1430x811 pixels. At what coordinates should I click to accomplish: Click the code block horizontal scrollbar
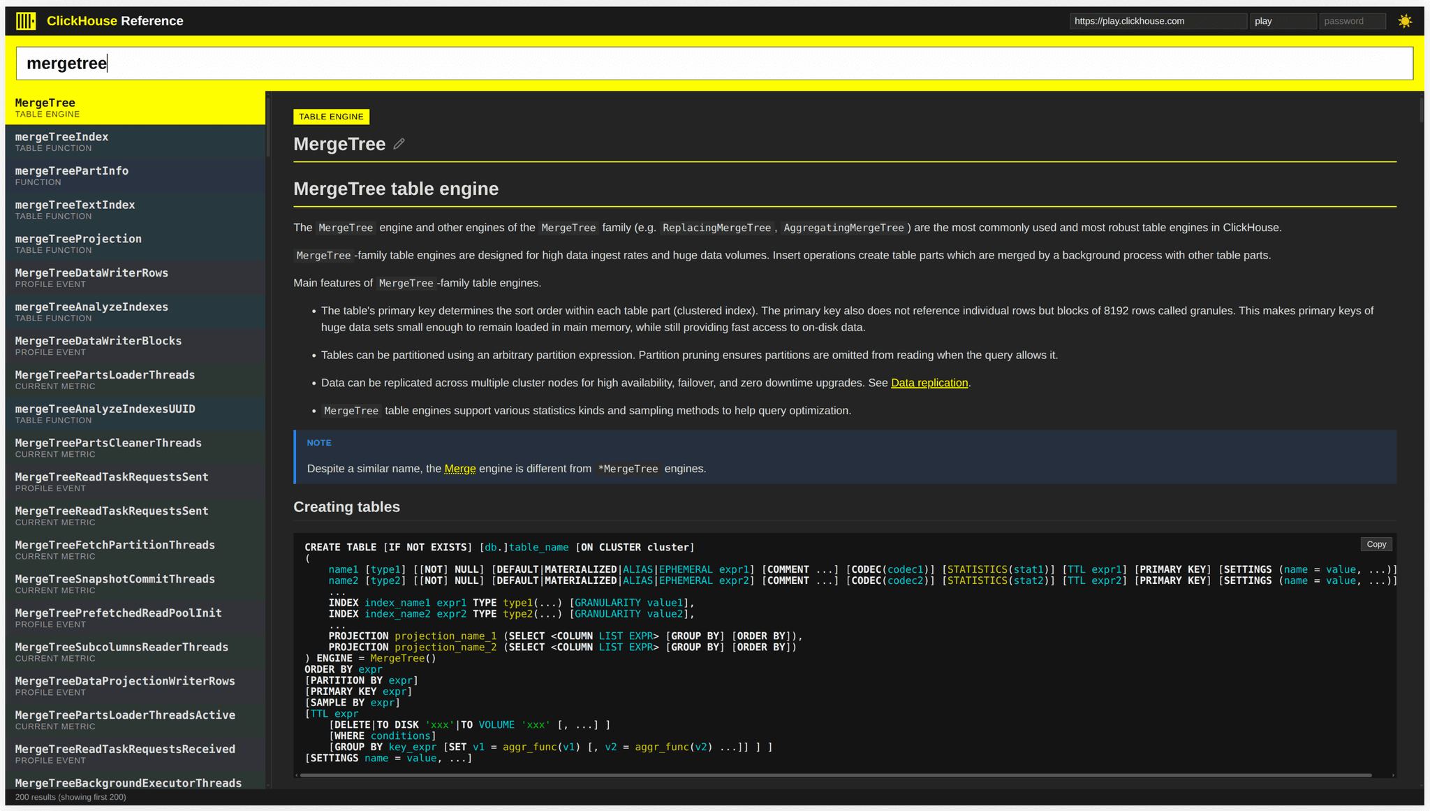point(836,775)
